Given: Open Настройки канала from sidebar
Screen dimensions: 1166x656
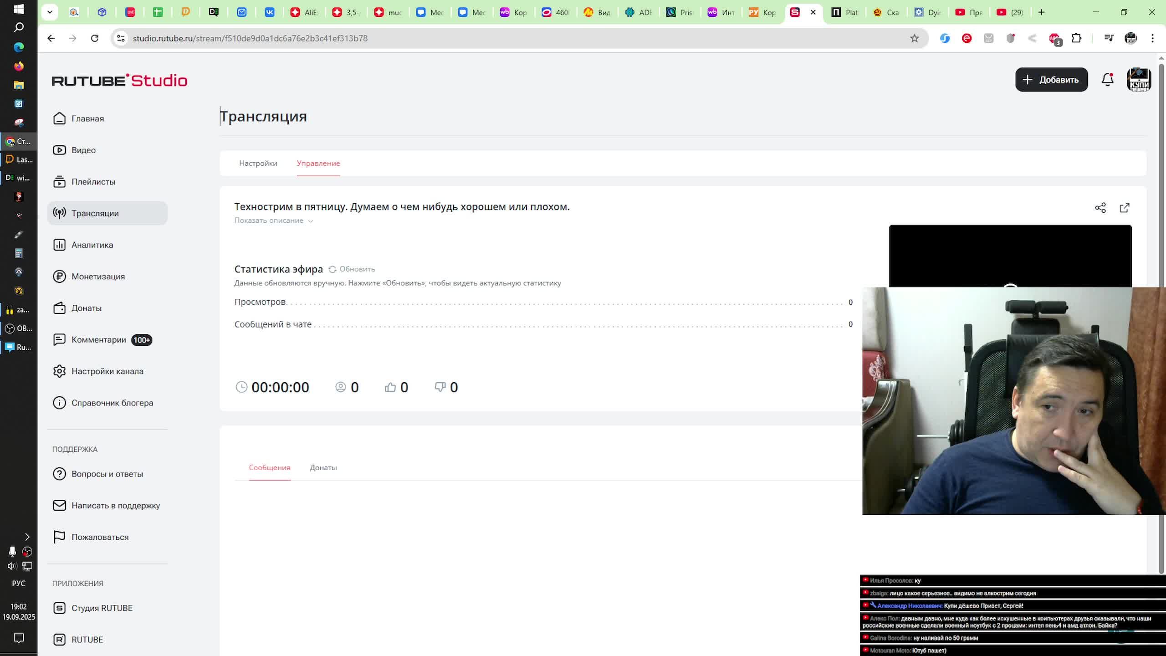Looking at the screenshot, I should pyautogui.click(x=107, y=371).
